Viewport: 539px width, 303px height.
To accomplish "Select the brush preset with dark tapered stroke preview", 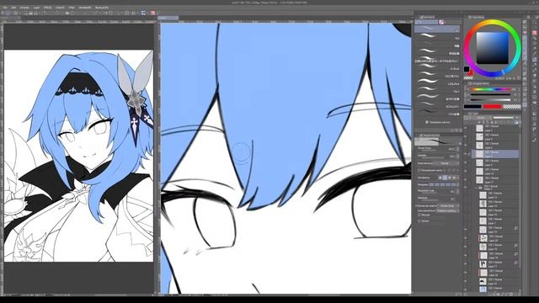I will (437, 111).
